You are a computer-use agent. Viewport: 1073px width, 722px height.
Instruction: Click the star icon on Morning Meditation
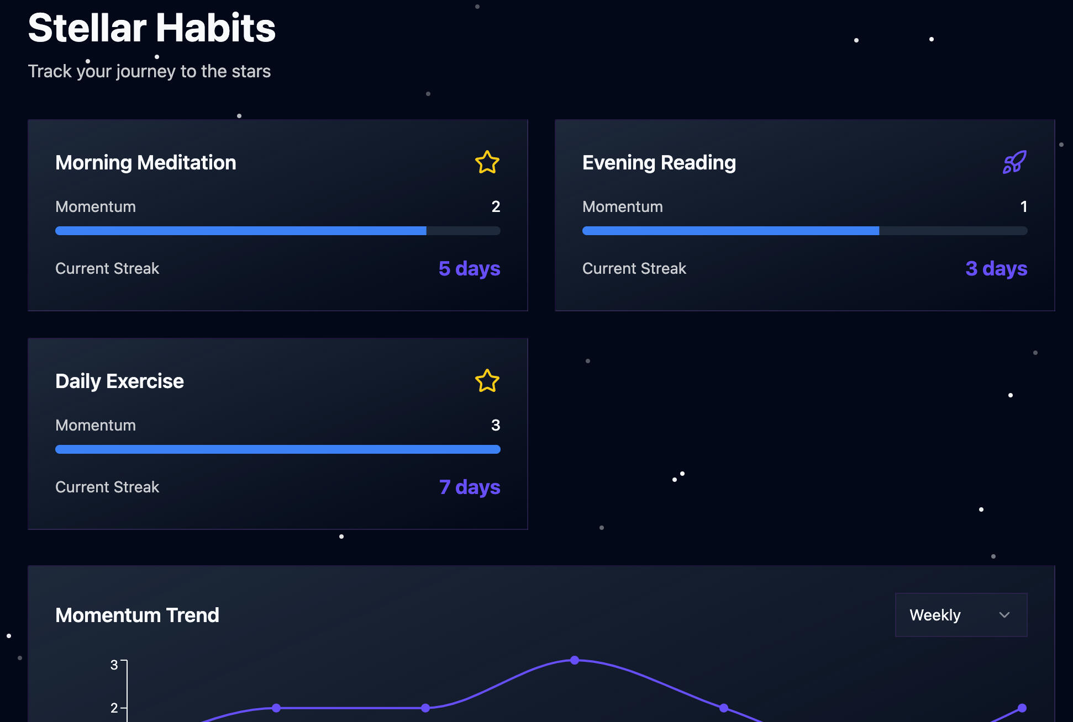487,162
